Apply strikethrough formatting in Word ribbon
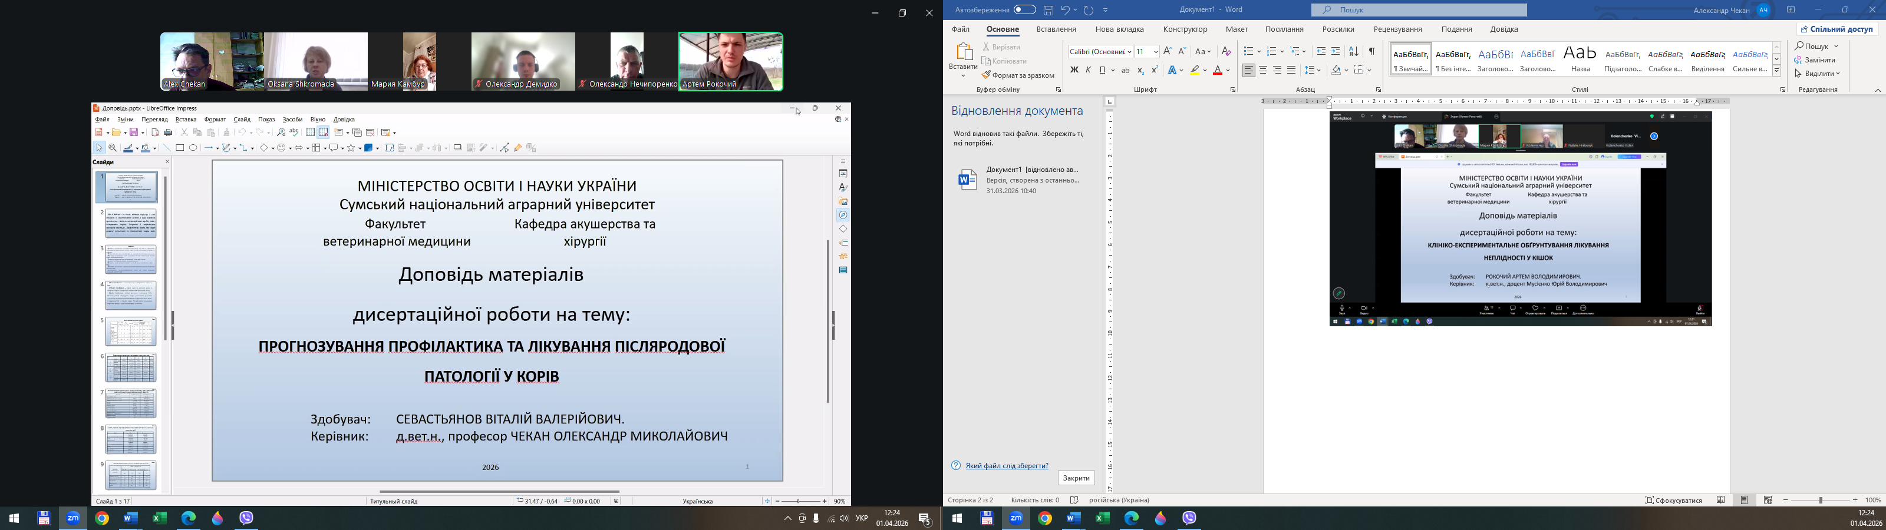 [x=1125, y=70]
